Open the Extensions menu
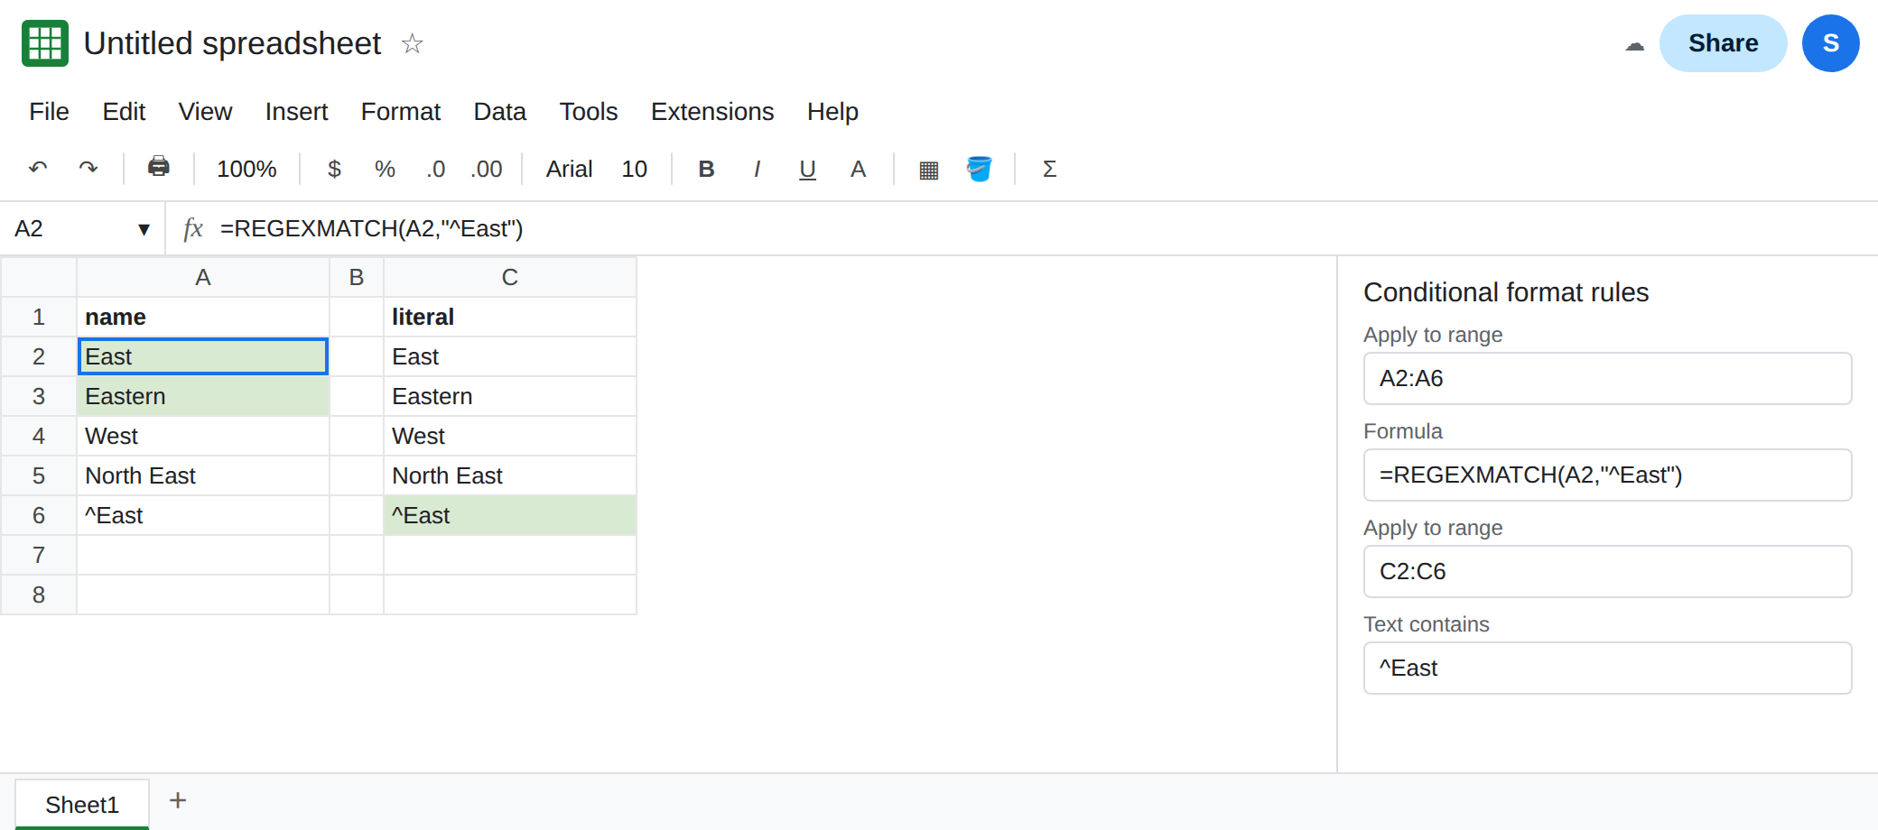The width and height of the screenshot is (1878, 830). (x=712, y=111)
